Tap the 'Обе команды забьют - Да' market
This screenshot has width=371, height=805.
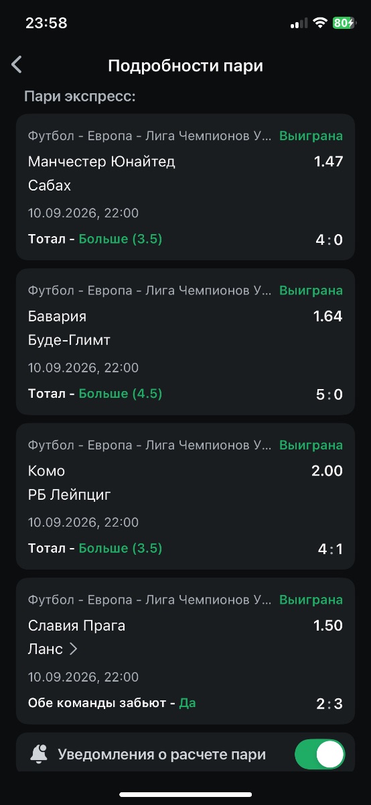point(112,703)
